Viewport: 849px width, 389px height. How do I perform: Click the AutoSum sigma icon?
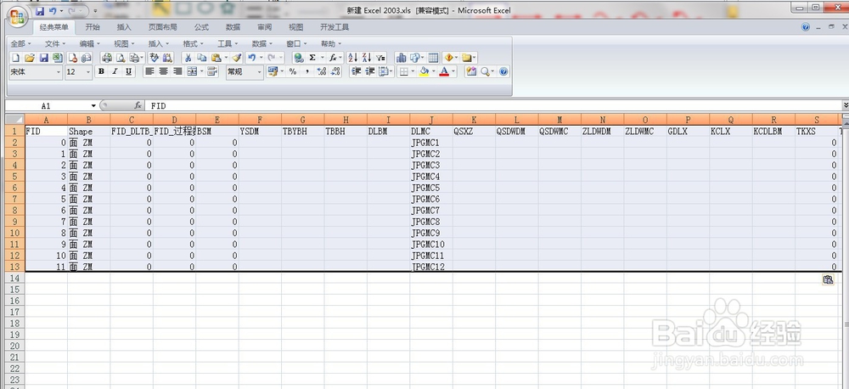[312, 58]
